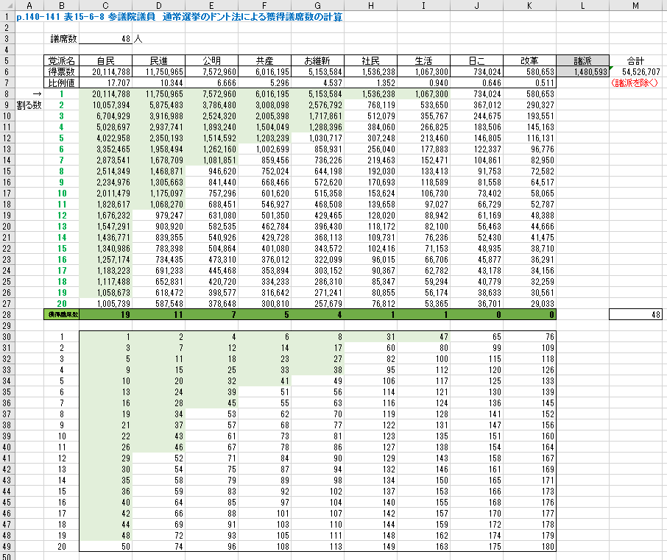This screenshot has height=560, width=667.
Task: Select the seat count cell beside 議席数
Action: click(x=105, y=39)
